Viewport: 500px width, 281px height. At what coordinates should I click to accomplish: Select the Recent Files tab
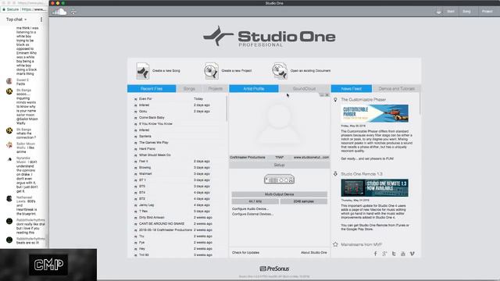[152, 88]
